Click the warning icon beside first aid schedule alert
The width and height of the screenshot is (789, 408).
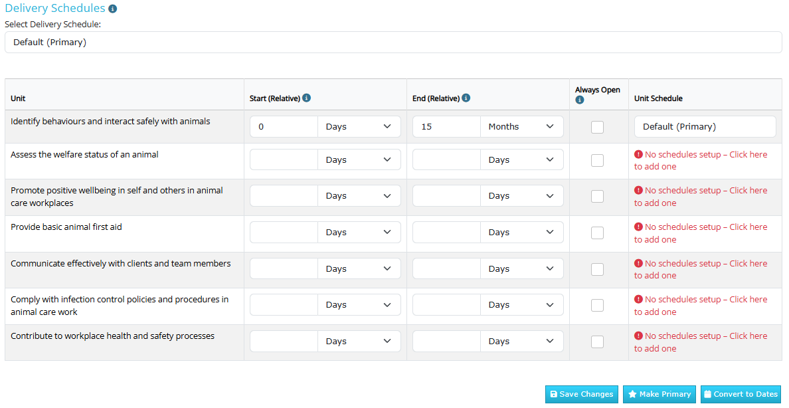coord(639,226)
